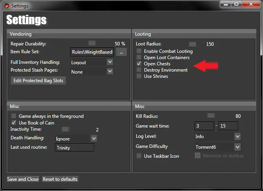Enable the Destroy Environment checkbox
This screenshot has width=263, height=191.
click(x=139, y=70)
